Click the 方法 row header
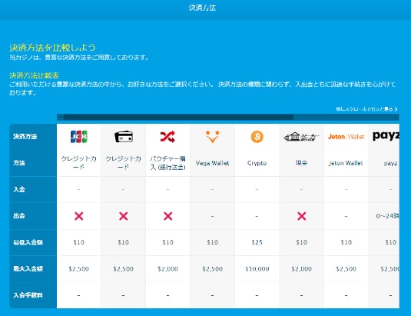 (19, 163)
